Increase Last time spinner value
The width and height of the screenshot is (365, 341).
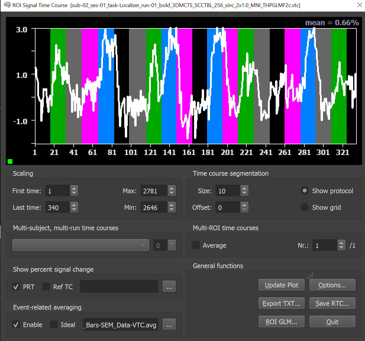[74, 205]
